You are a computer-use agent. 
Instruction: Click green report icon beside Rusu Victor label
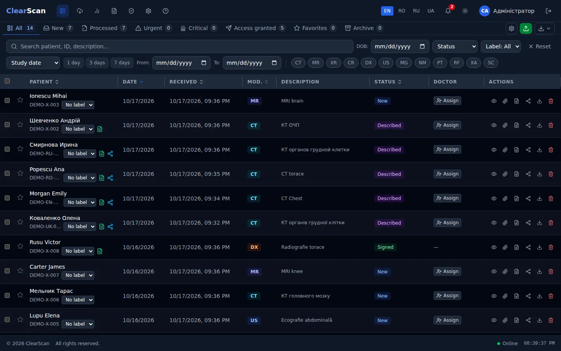click(x=100, y=251)
